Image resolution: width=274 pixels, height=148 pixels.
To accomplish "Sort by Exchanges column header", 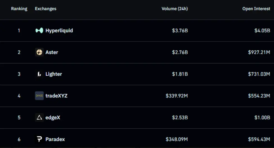I will (x=46, y=9).
